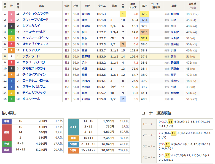Image resolution: width=215 pixels, height=164 pixels.
Task: Click the 馬単 payout label
Action: tap(73, 138)
